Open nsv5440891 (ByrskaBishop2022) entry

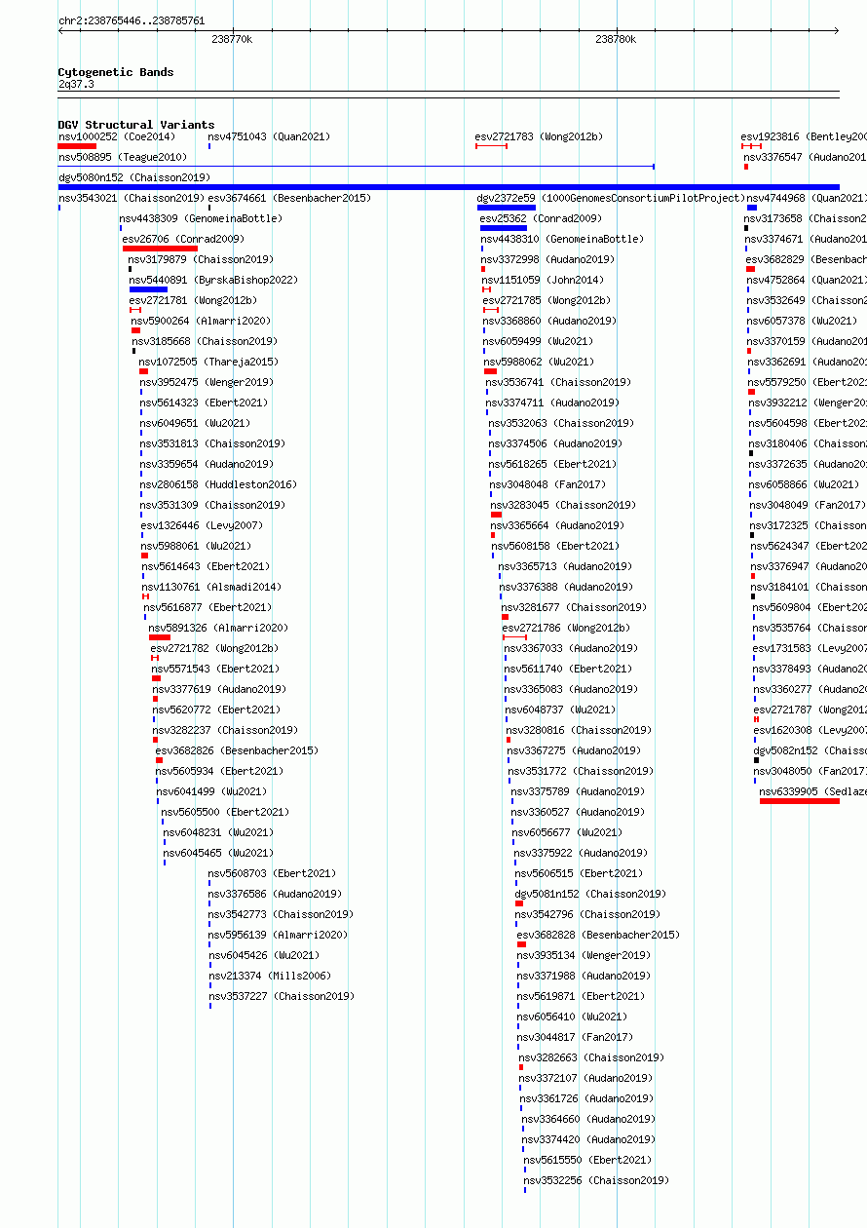[x=214, y=281]
